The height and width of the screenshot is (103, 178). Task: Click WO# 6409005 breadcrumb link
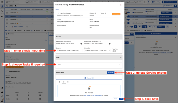click(x=19, y=27)
